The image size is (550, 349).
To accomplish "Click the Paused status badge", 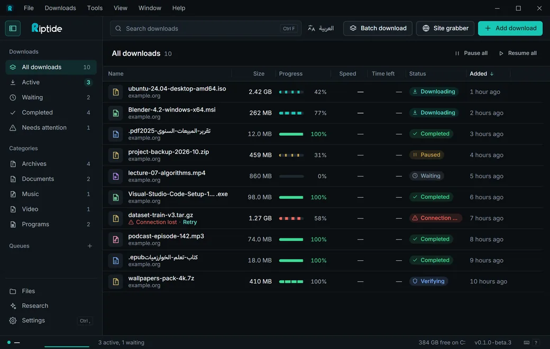I will coord(427,155).
